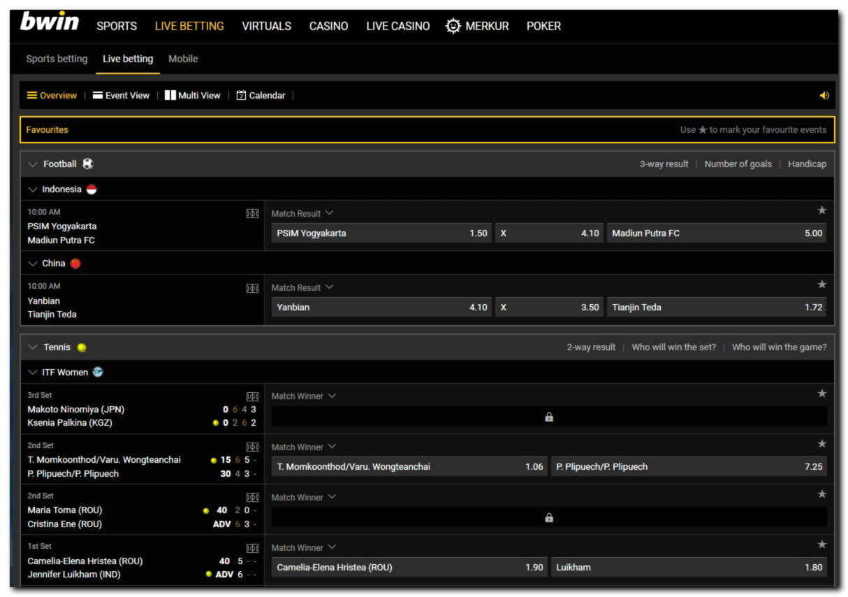Select the Number of goals filter

pyautogui.click(x=738, y=164)
